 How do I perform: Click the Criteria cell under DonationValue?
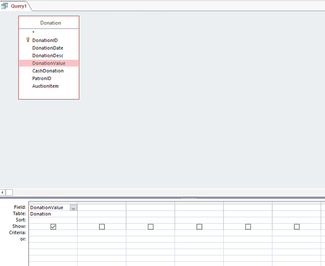coord(53,233)
